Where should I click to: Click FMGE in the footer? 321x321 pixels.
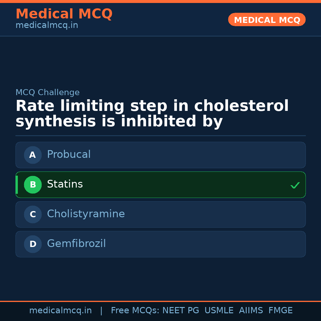[280, 311]
